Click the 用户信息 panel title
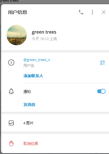 pyautogui.click(x=17, y=12)
